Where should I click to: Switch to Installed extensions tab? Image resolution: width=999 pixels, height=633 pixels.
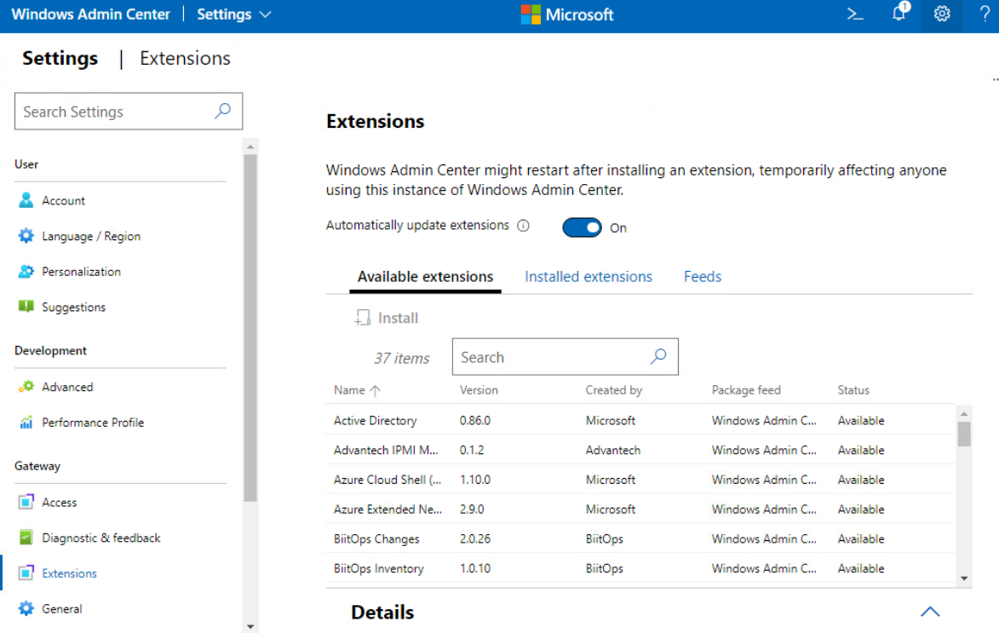588,277
